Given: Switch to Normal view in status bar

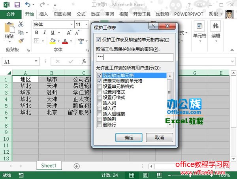Looking at the screenshot, I should point(132,175).
